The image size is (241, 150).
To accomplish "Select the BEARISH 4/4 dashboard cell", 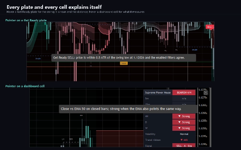I will pos(184,93).
